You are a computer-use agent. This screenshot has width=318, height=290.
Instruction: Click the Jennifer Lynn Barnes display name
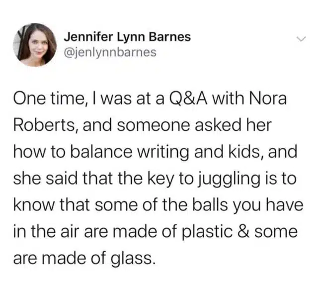pyautogui.click(x=127, y=37)
